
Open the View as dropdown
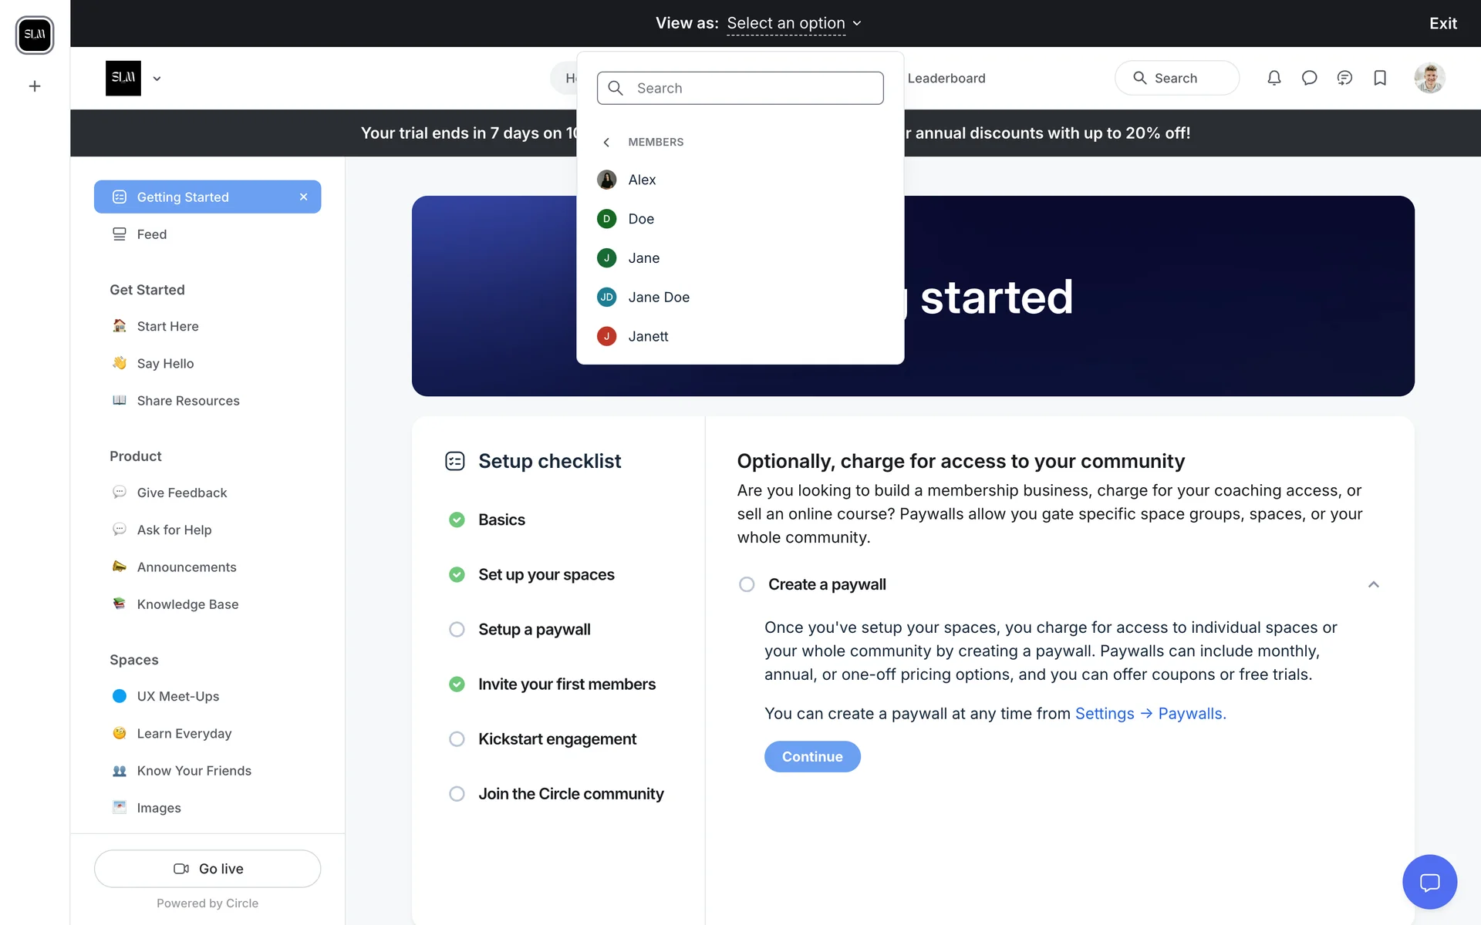click(x=794, y=23)
